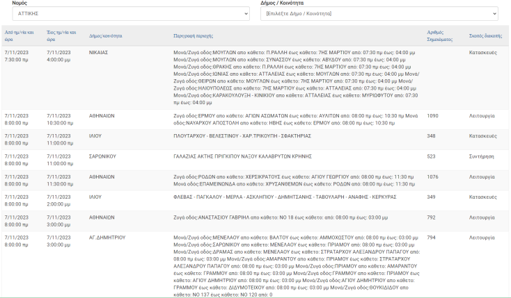Click the ΣΑΡΩΝΙΚΟΥ municipality cell

[x=102, y=156]
